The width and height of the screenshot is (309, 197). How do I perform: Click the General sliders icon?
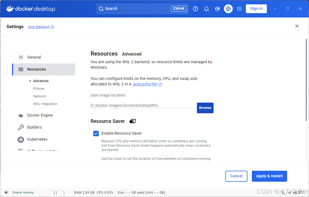coord(21,57)
